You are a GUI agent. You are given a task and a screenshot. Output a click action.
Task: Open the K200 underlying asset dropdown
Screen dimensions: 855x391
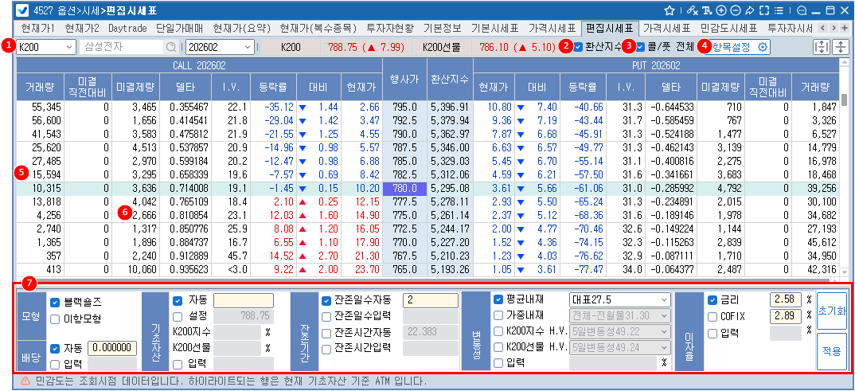tap(68, 47)
